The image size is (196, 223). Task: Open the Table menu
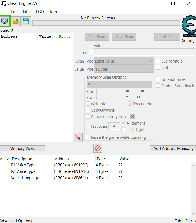[27, 12]
